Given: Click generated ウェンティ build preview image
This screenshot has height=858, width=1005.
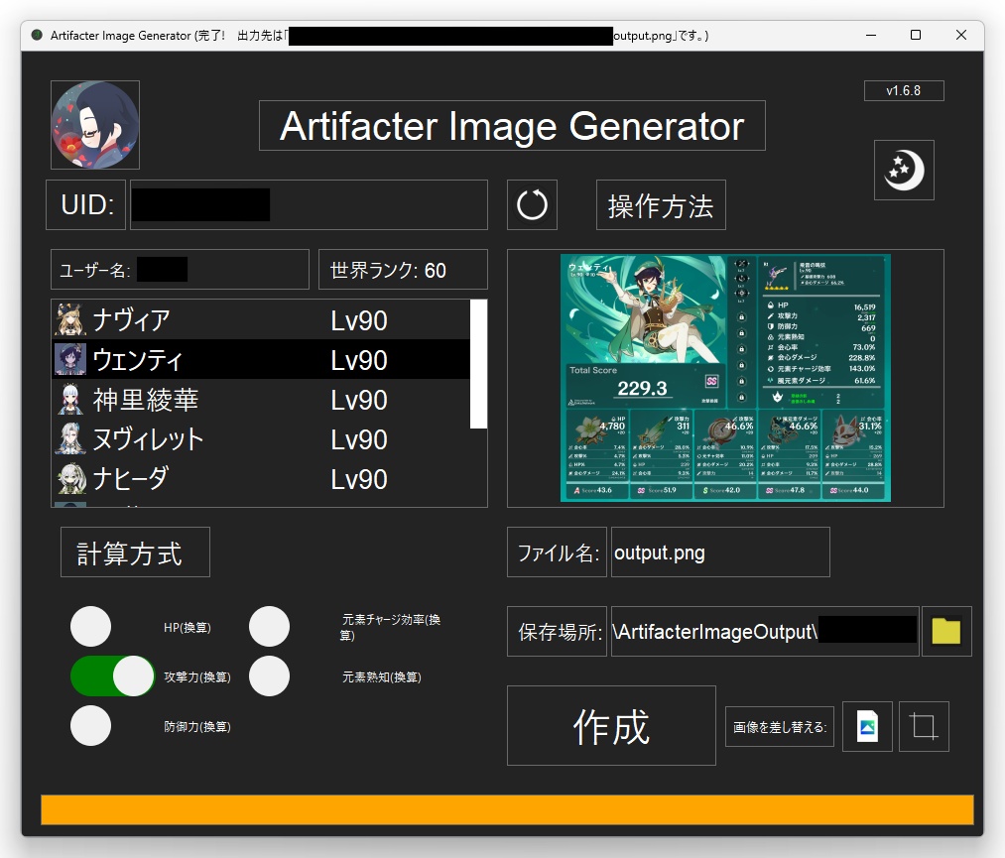Looking at the screenshot, I should click(x=725, y=378).
